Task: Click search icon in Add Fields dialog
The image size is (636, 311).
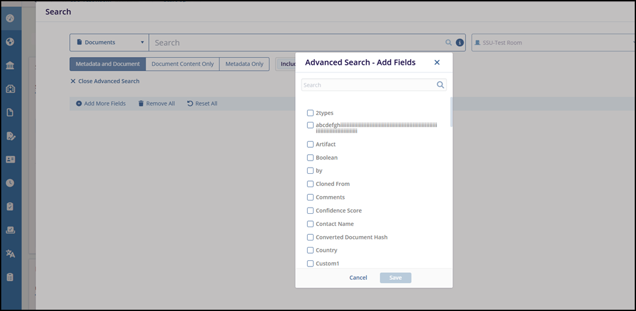Action: (440, 84)
